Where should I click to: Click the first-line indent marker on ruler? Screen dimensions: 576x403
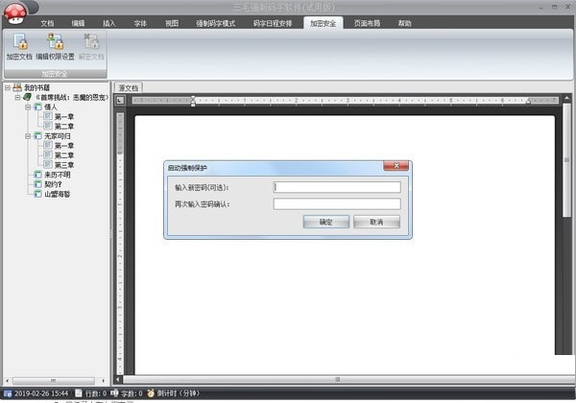tap(193, 99)
